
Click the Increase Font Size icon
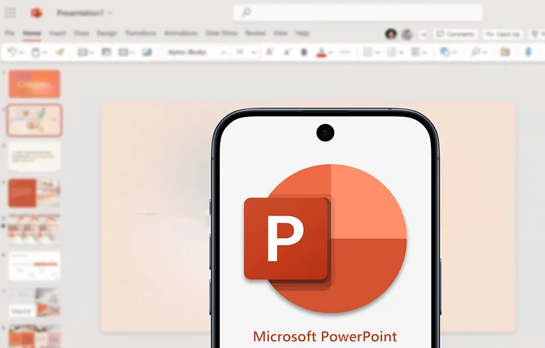tap(269, 52)
